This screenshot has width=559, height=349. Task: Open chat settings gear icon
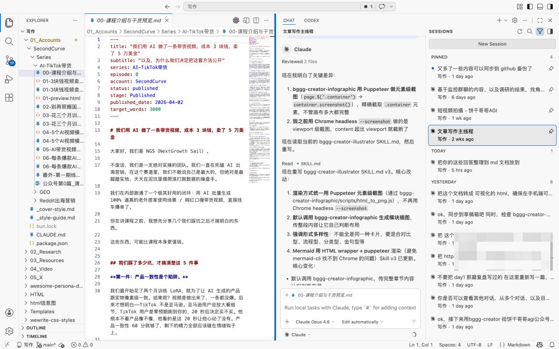[514, 20]
